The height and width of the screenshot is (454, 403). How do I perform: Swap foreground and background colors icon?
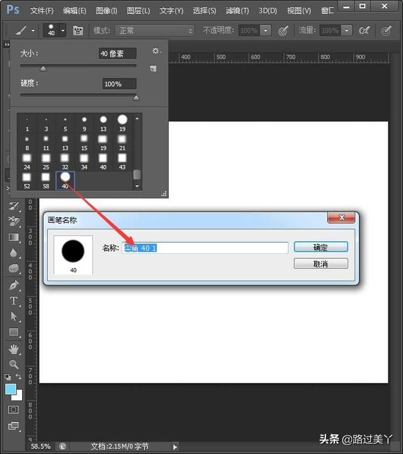(18, 376)
